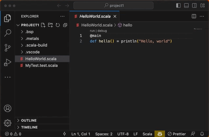
Task: Click line number 2 in gutter
Action: coord(81,41)
